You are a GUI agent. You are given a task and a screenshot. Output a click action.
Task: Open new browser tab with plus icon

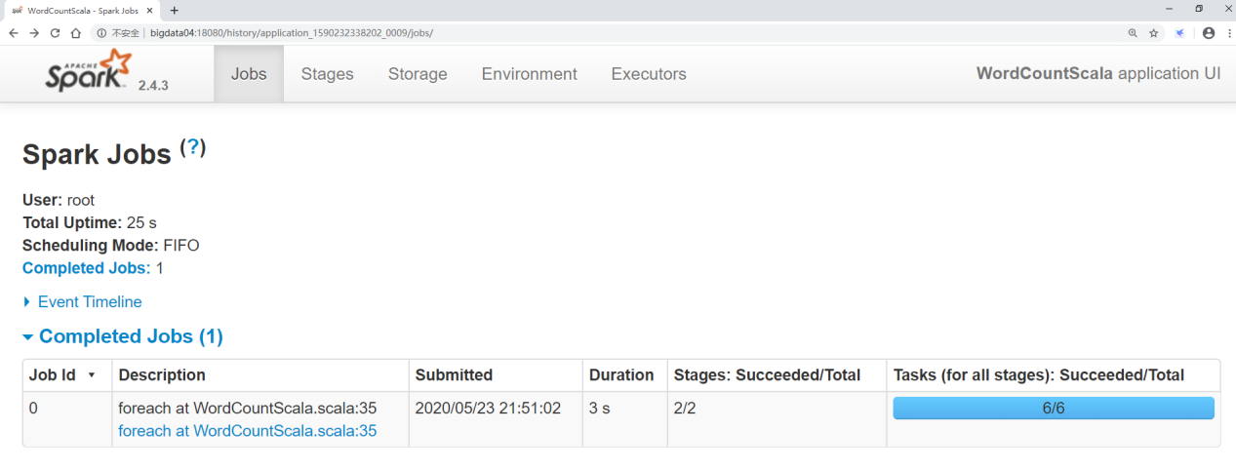pyautogui.click(x=175, y=10)
